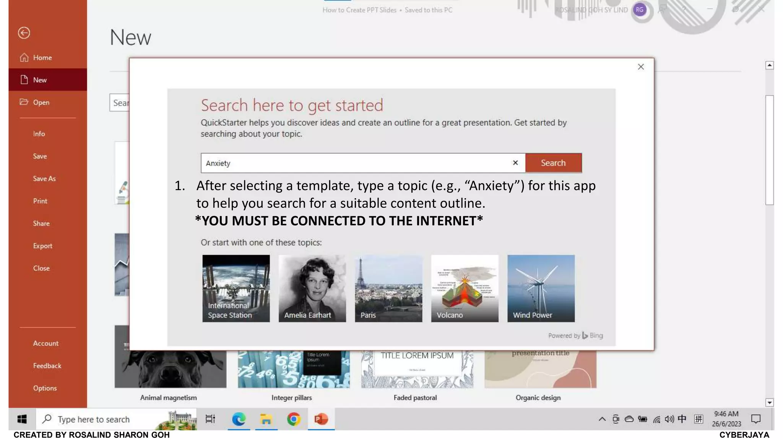Show hidden system tray icons
The width and height of the screenshot is (783, 440).
[602, 419]
